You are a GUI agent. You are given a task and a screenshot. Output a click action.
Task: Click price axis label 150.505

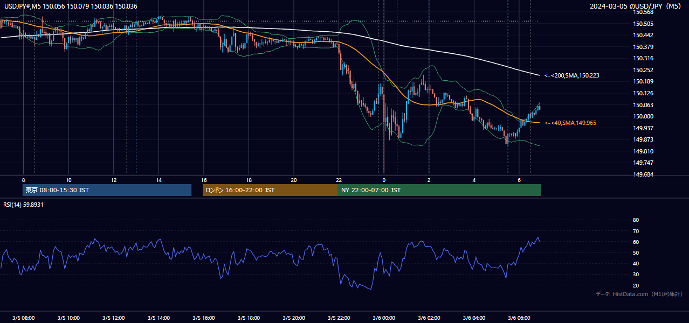[643, 24]
